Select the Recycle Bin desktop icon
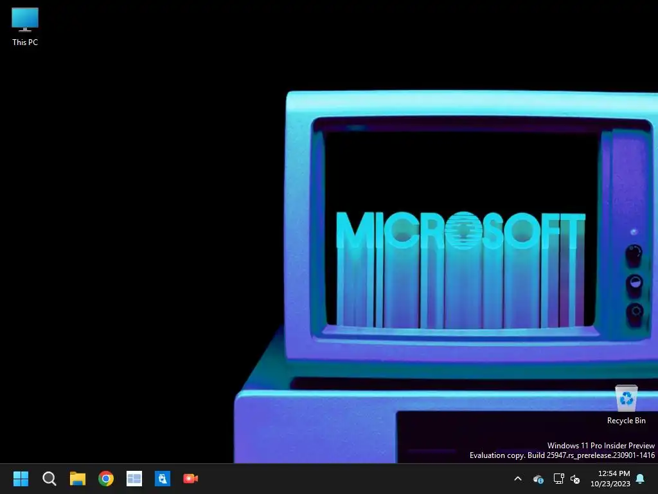The image size is (658, 494). click(x=626, y=404)
